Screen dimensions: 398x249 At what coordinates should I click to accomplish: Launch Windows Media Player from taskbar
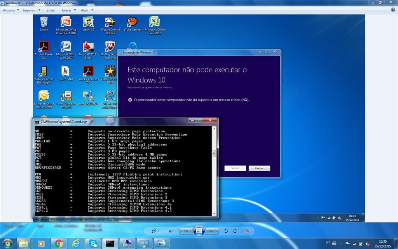tap(41, 244)
